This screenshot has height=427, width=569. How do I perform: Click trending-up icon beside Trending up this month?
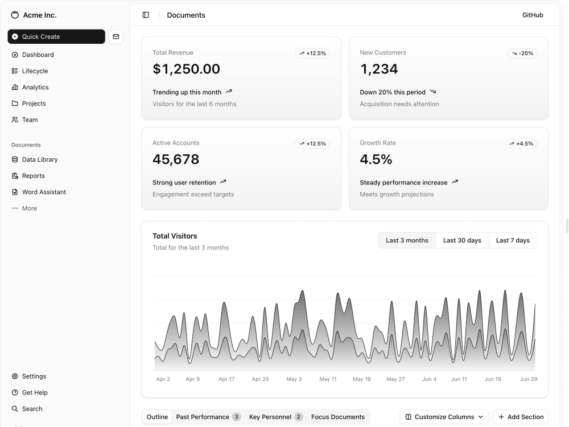[229, 92]
